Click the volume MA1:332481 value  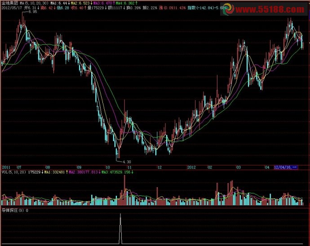click(54, 172)
